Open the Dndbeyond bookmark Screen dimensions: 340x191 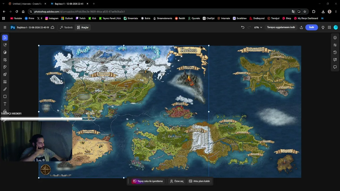click(257, 18)
